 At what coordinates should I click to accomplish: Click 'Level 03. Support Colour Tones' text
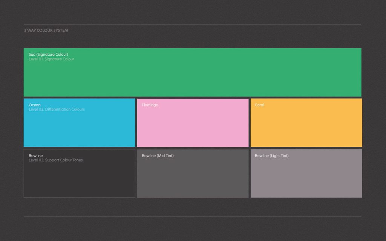(x=56, y=160)
